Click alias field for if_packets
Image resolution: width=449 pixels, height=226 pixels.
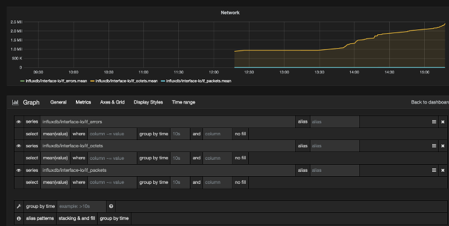[x=334, y=170]
